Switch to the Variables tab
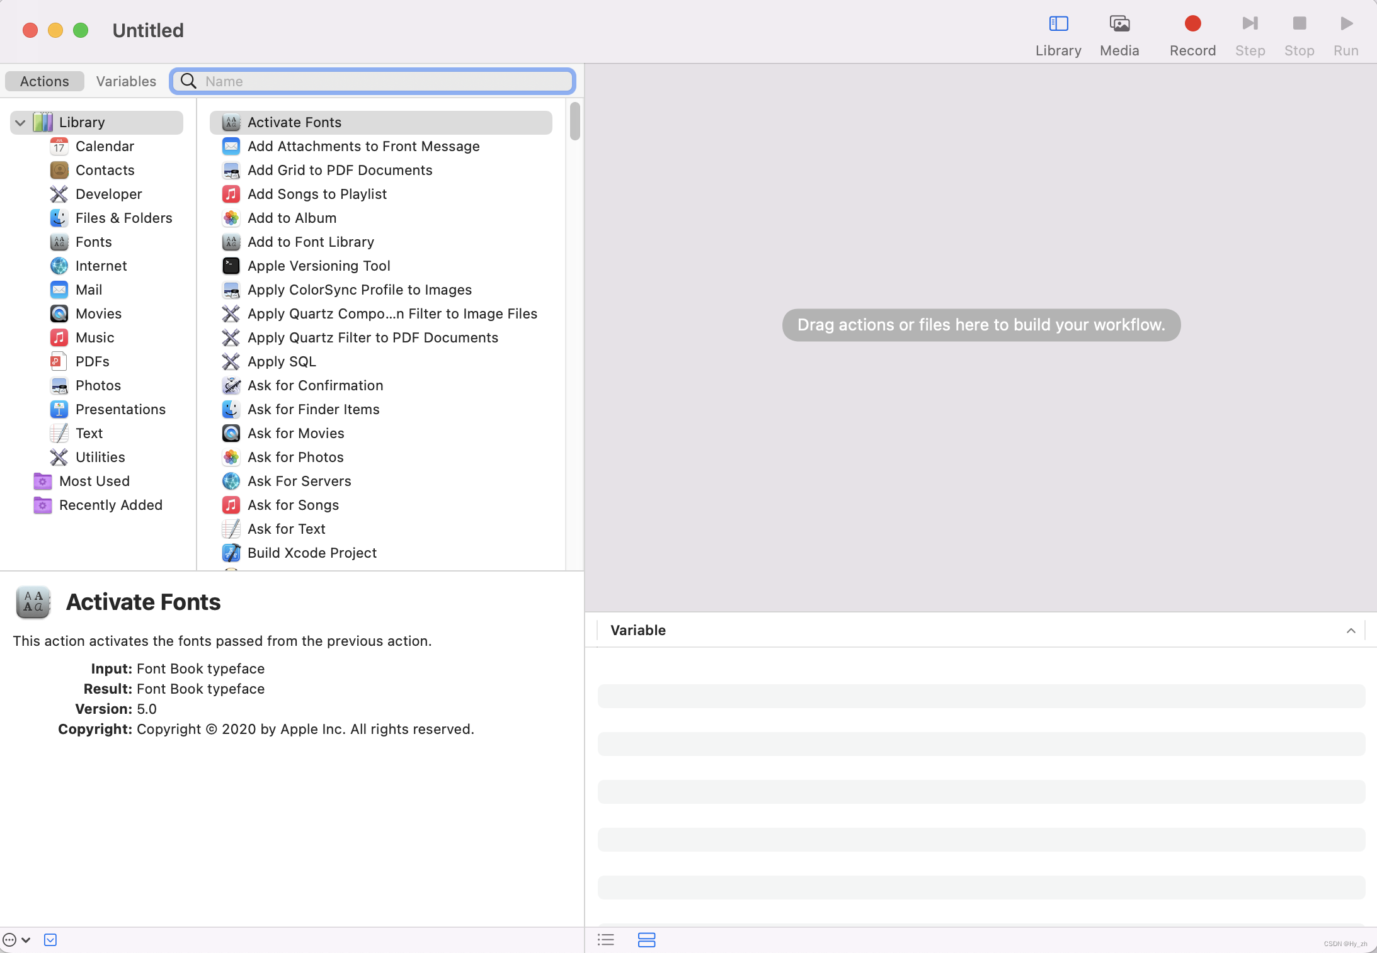Screen dimensions: 1377x953 126,81
